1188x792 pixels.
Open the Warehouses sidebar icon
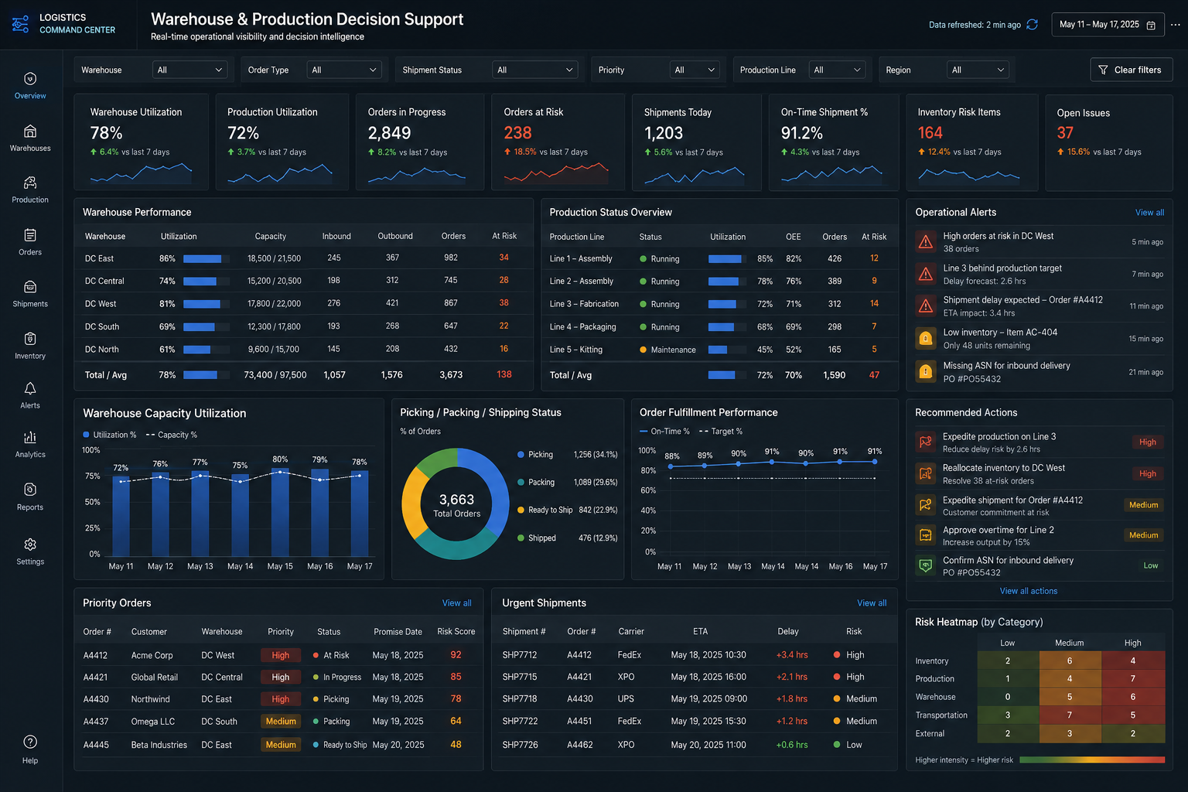pos(30,131)
